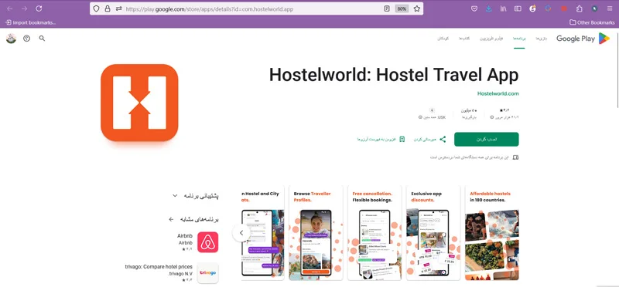Open the Firefox downloads arrow icon
The width and height of the screenshot is (619, 287).
489,8
